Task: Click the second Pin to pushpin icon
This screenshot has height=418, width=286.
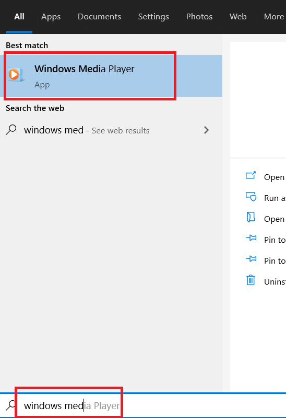Action: [x=251, y=258]
